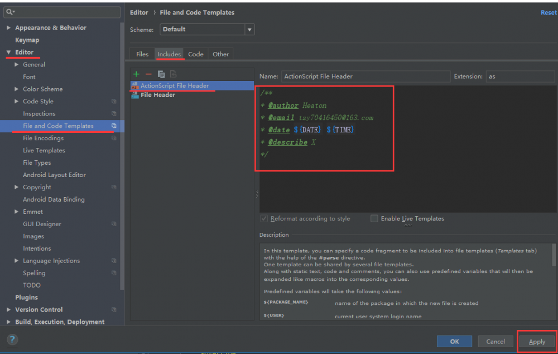The height and width of the screenshot is (354, 558).
Task: Copy the selected template via duplicate icon
Action: coord(160,74)
